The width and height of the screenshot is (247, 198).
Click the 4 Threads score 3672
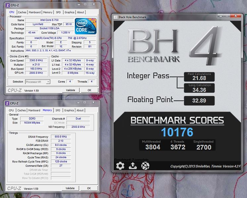click(178, 147)
